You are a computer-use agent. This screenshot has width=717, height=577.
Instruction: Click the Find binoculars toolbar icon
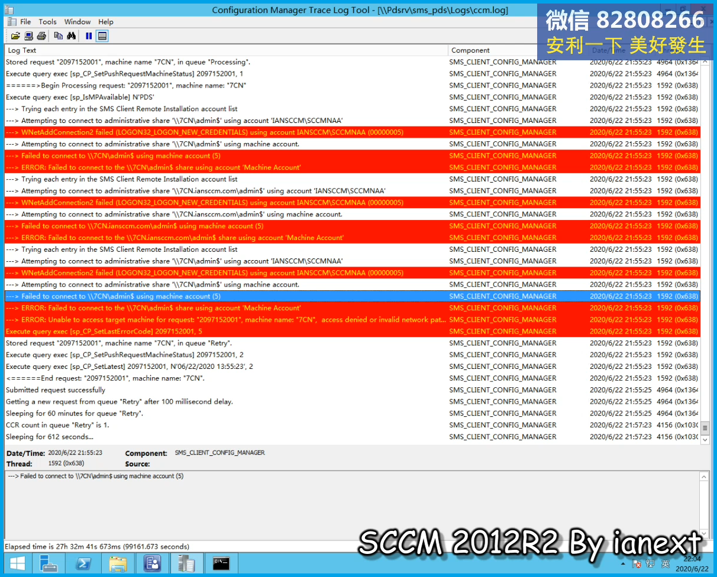[x=71, y=36]
